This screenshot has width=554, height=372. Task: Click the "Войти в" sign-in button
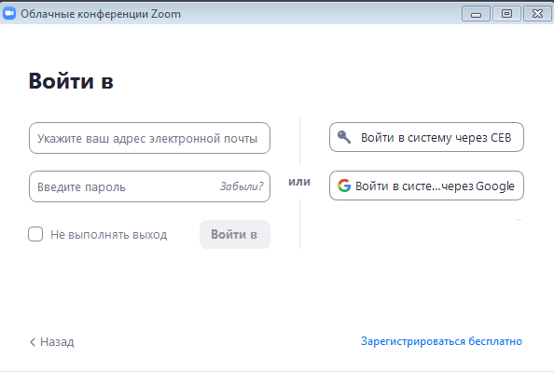point(235,235)
